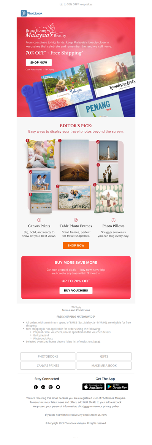Open the MAKE ME A BOOK link
The height and width of the screenshot is (445, 152).
[104, 365]
